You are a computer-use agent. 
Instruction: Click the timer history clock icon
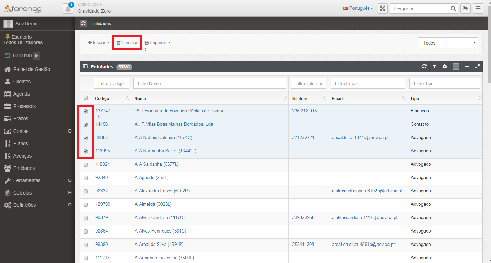click(8, 55)
